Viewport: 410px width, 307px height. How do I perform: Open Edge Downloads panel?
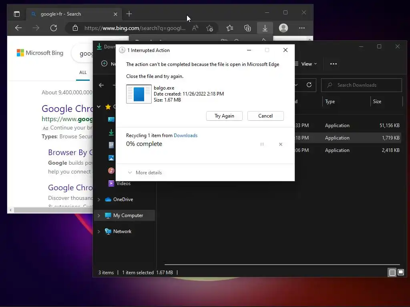265,28
